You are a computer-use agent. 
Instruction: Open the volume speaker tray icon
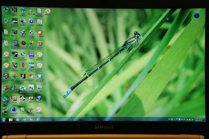192,119
